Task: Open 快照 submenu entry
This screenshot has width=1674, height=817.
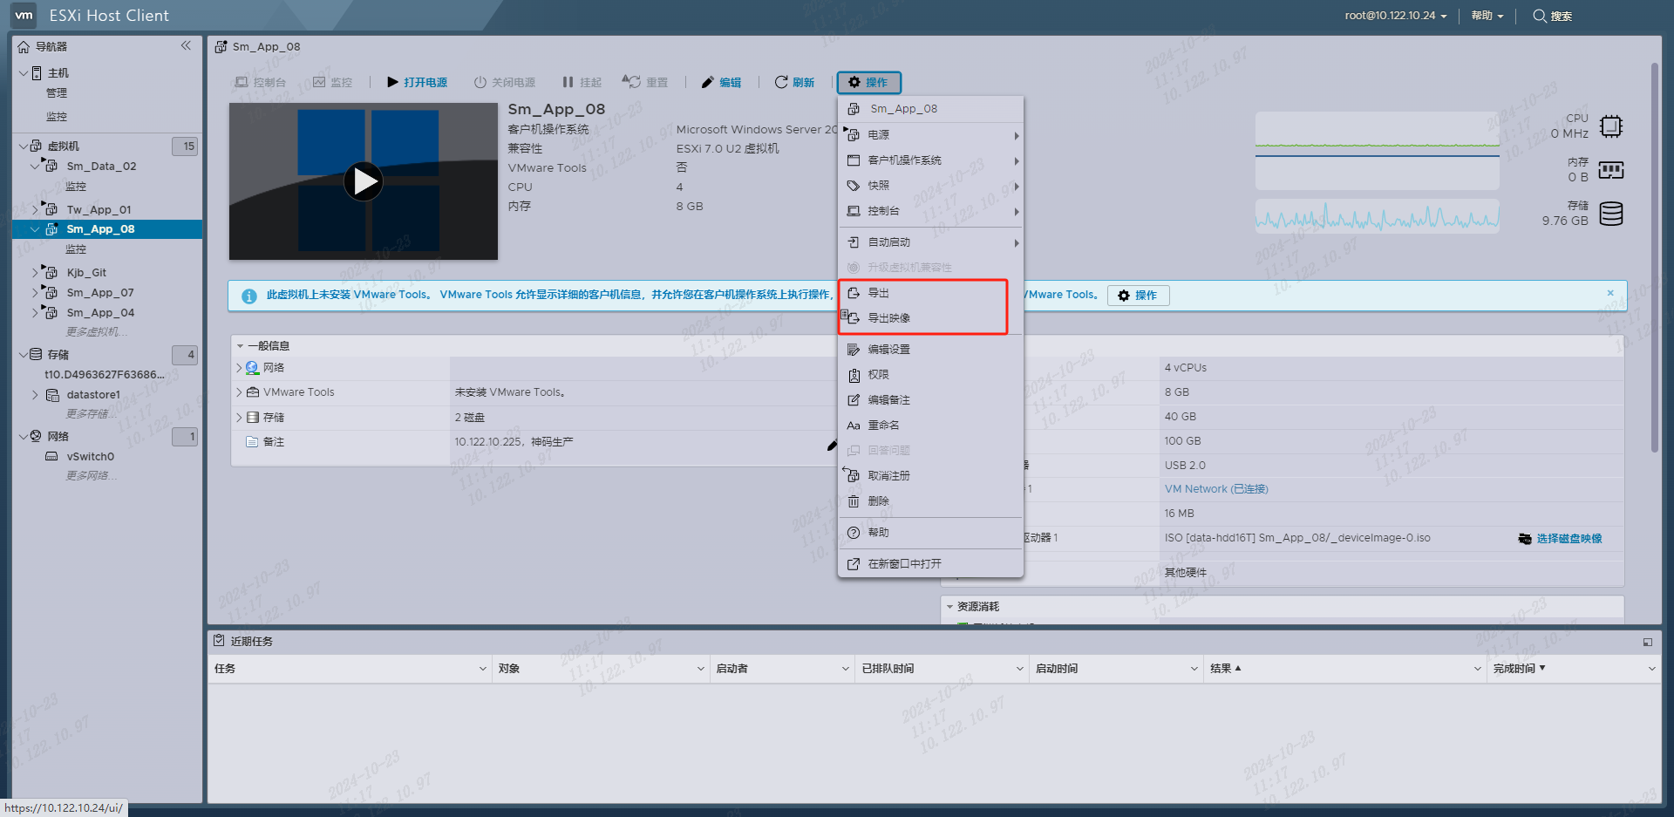Action: [x=930, y=186]
